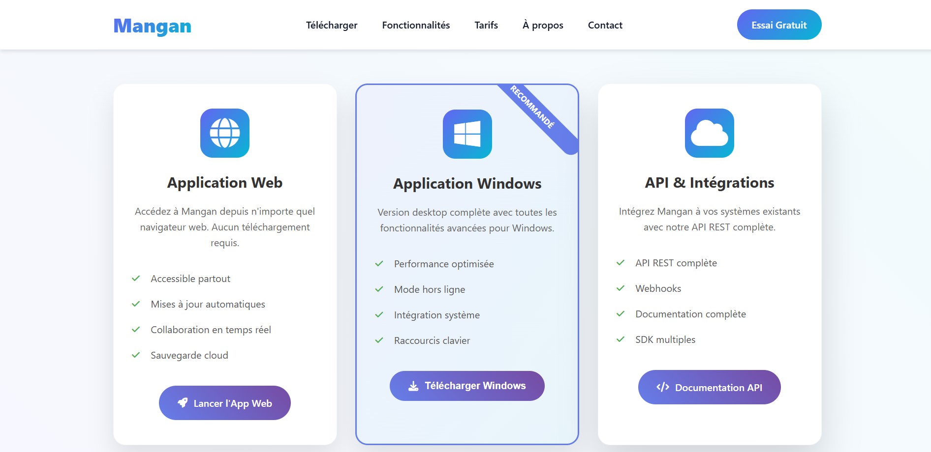Screen dimensions: 931x452
Task: Open the Télécharger menu item
Action: pos(332,25)
